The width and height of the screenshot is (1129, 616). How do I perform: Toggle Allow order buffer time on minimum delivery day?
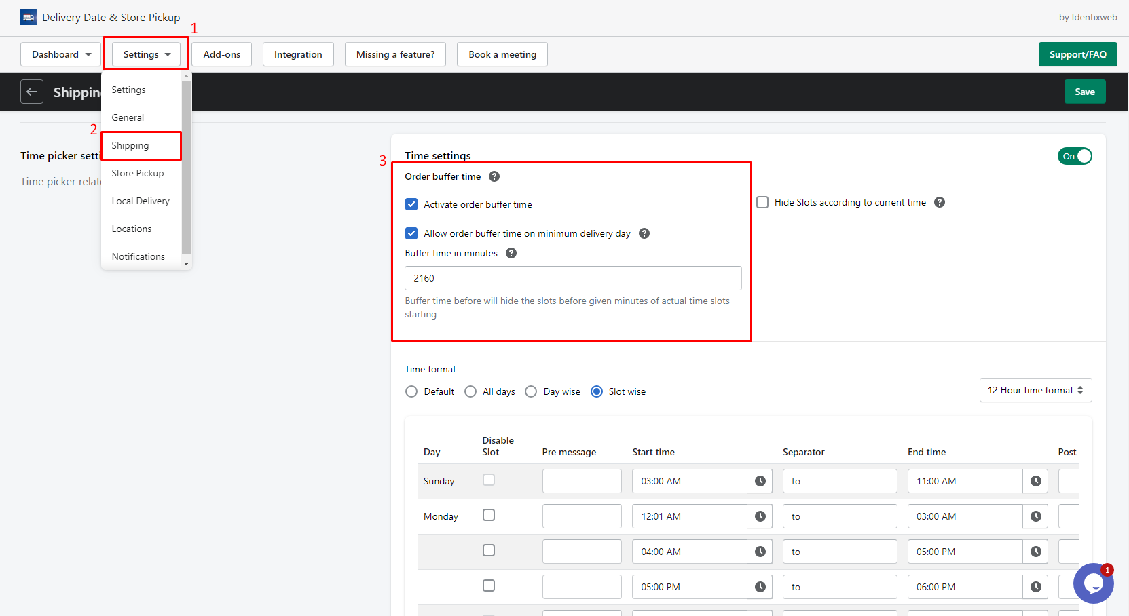[411, 233]
